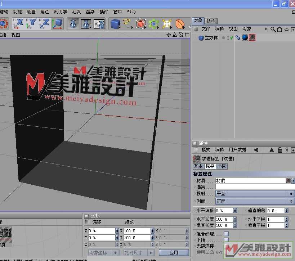Expand the object manager menu overflow arrow

[266, 29]
